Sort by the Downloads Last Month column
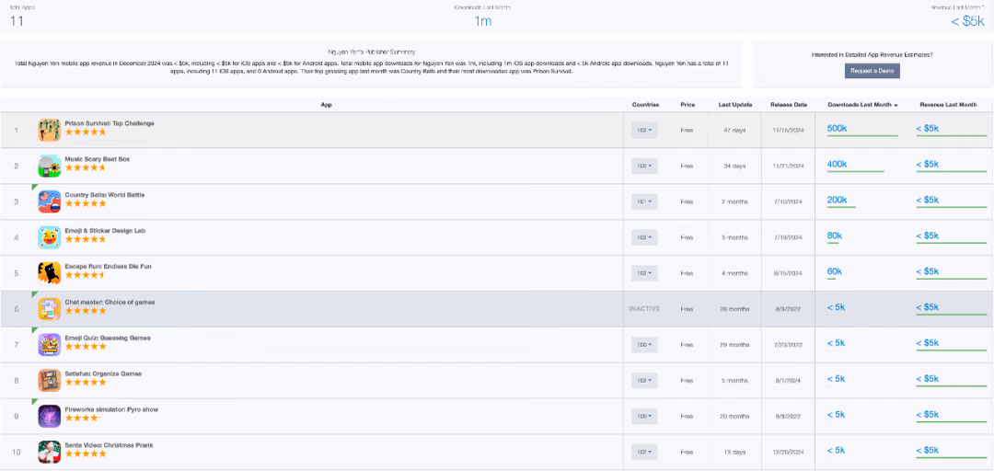 [862, 105]
